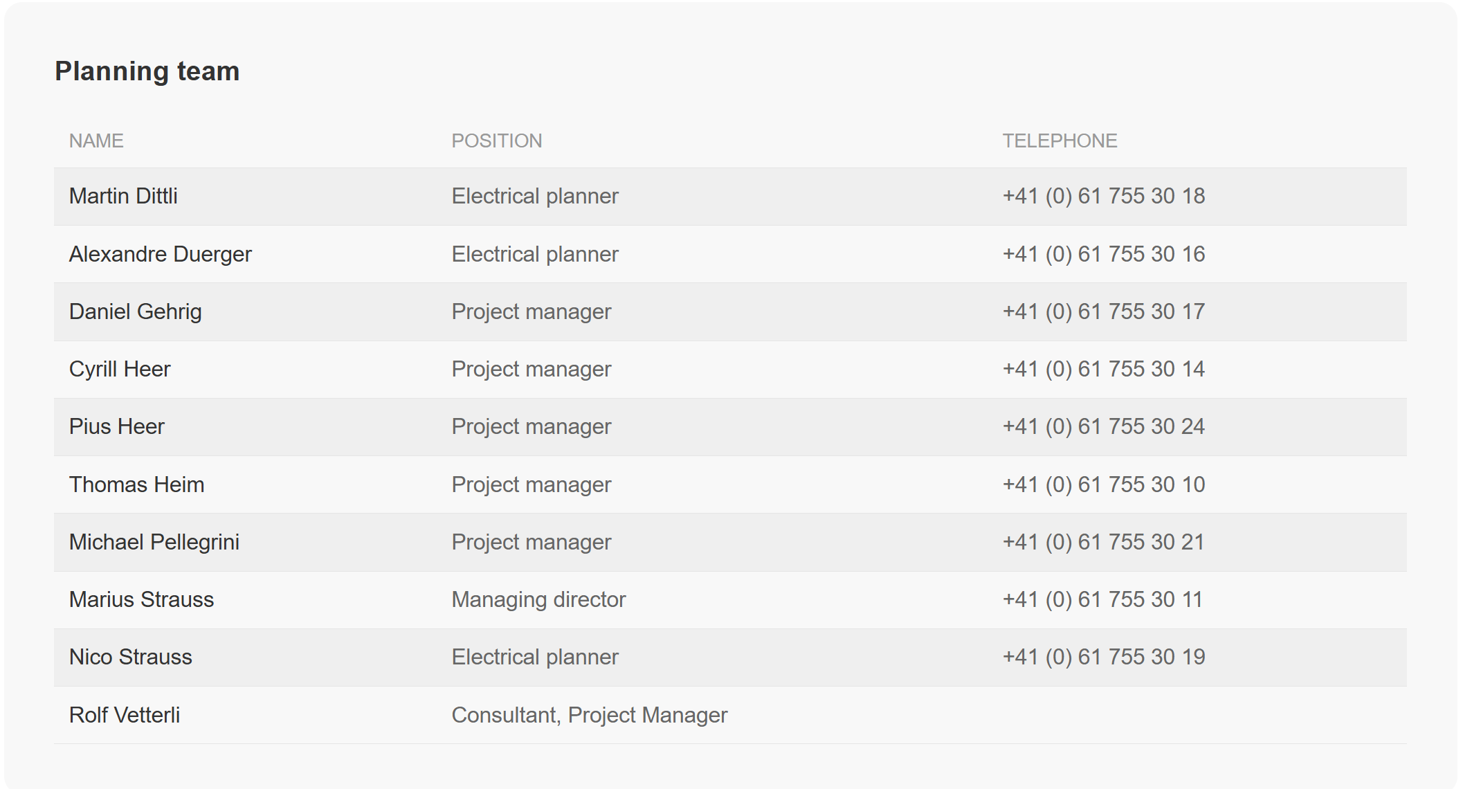Screen dimensions: 1463x789
Task: Click the POSITION column header
Action: pyautogui.click(x=496, y=140)
